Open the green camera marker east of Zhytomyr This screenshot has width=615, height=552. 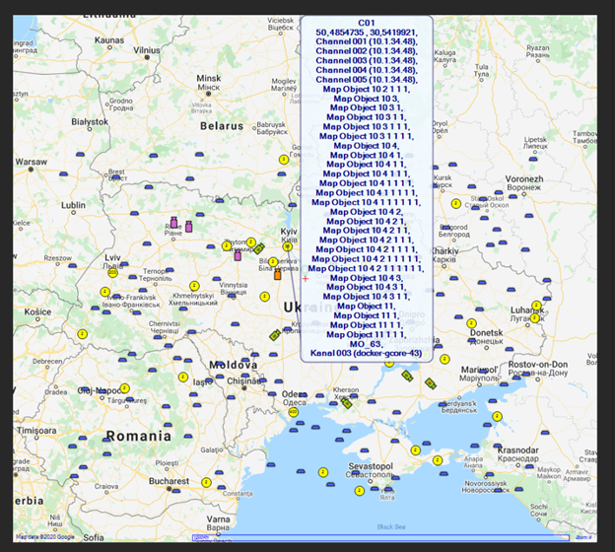(258, 248)
